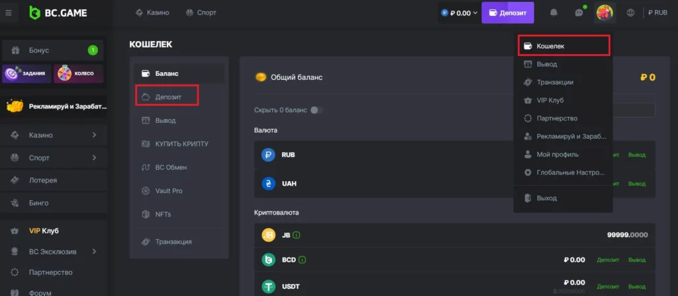Click the JB coin icon
Viewport: 678px width, 296px height.
pyautogui.click(x=269, y=235)
